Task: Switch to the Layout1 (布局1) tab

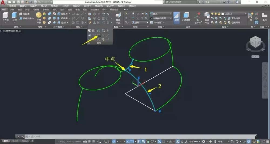Action: [x=15, y=141]
